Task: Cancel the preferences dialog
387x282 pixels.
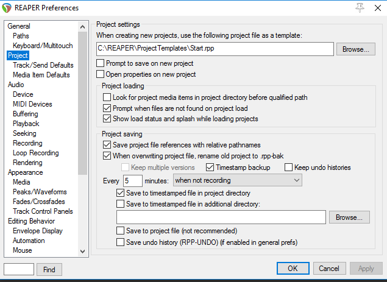Action: 329,268
